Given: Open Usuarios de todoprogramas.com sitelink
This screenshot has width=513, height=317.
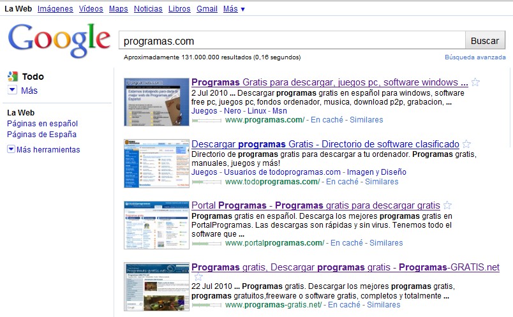Looking at the screenshot, I should pos(283,172).
